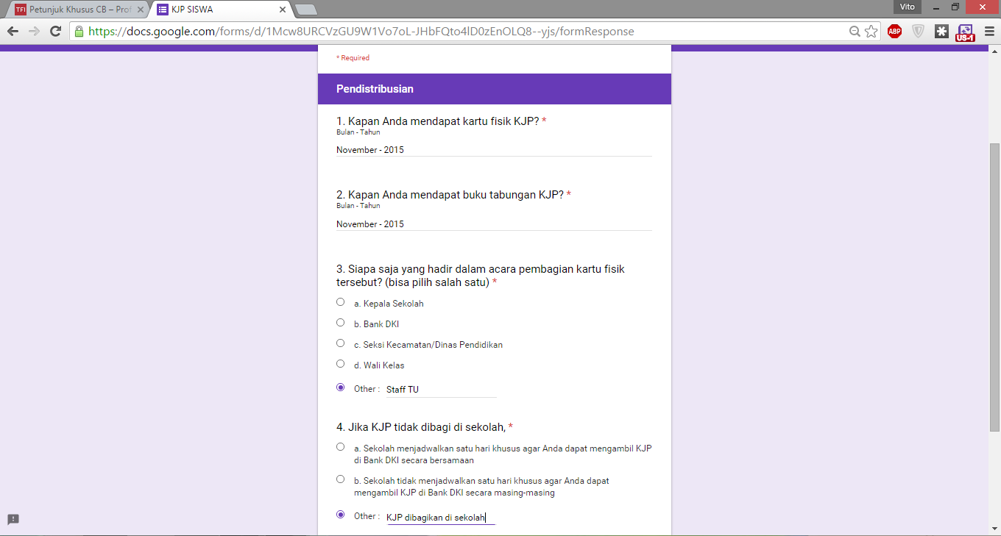Click the kartu fisik KJP date field
This screenshot has width=1001, height=536.
494,149
